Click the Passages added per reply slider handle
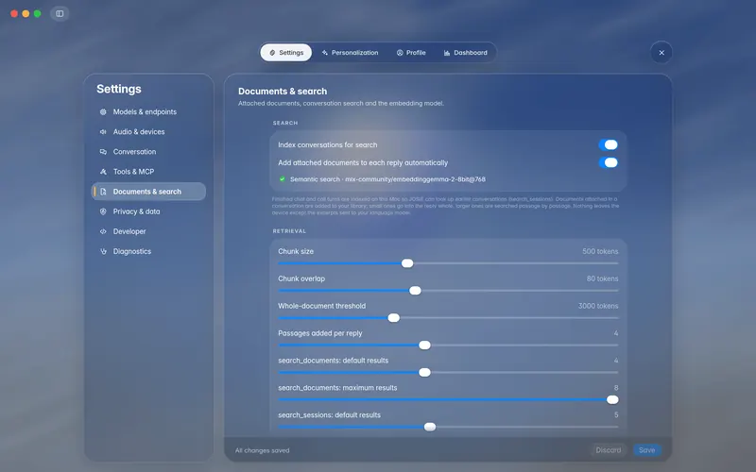Image resolution: width=756 pixels, height=472 pixels. click(424, 345)
